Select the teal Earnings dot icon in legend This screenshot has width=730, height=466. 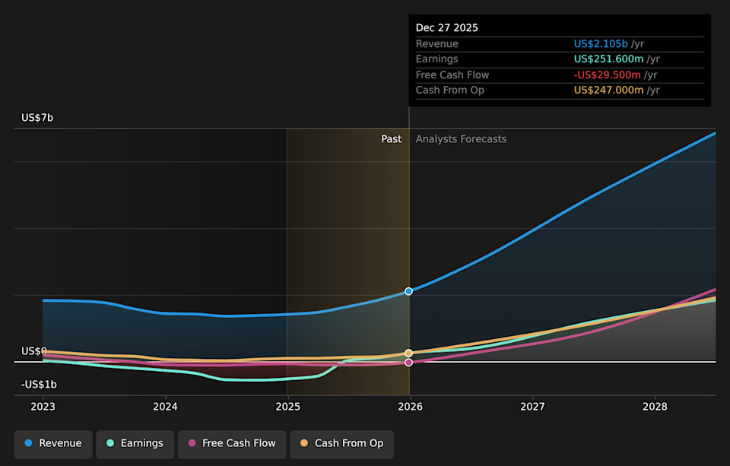pyautogui.click(x=112, y=443)
